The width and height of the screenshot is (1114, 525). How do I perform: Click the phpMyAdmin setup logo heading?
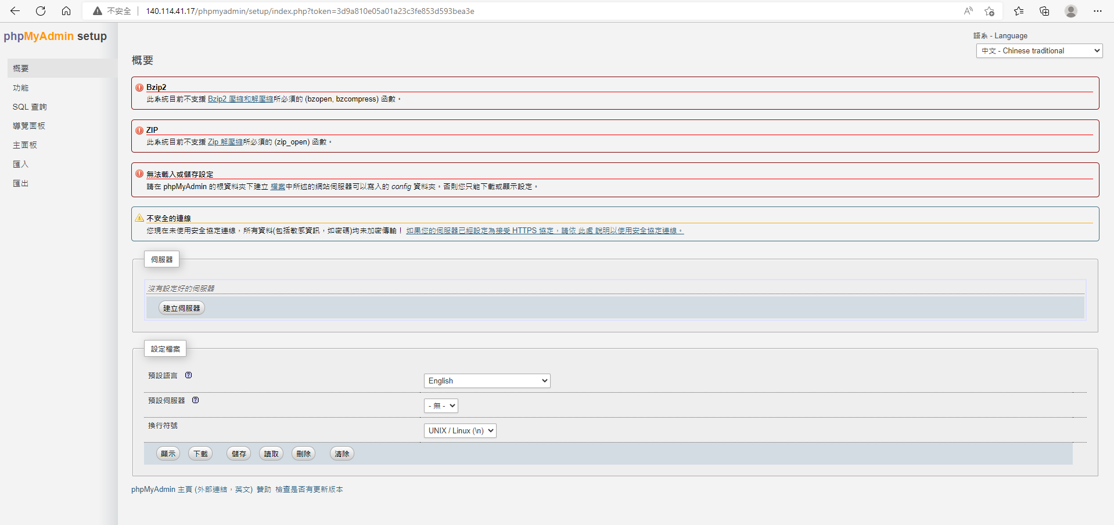(x=55, y=36)
